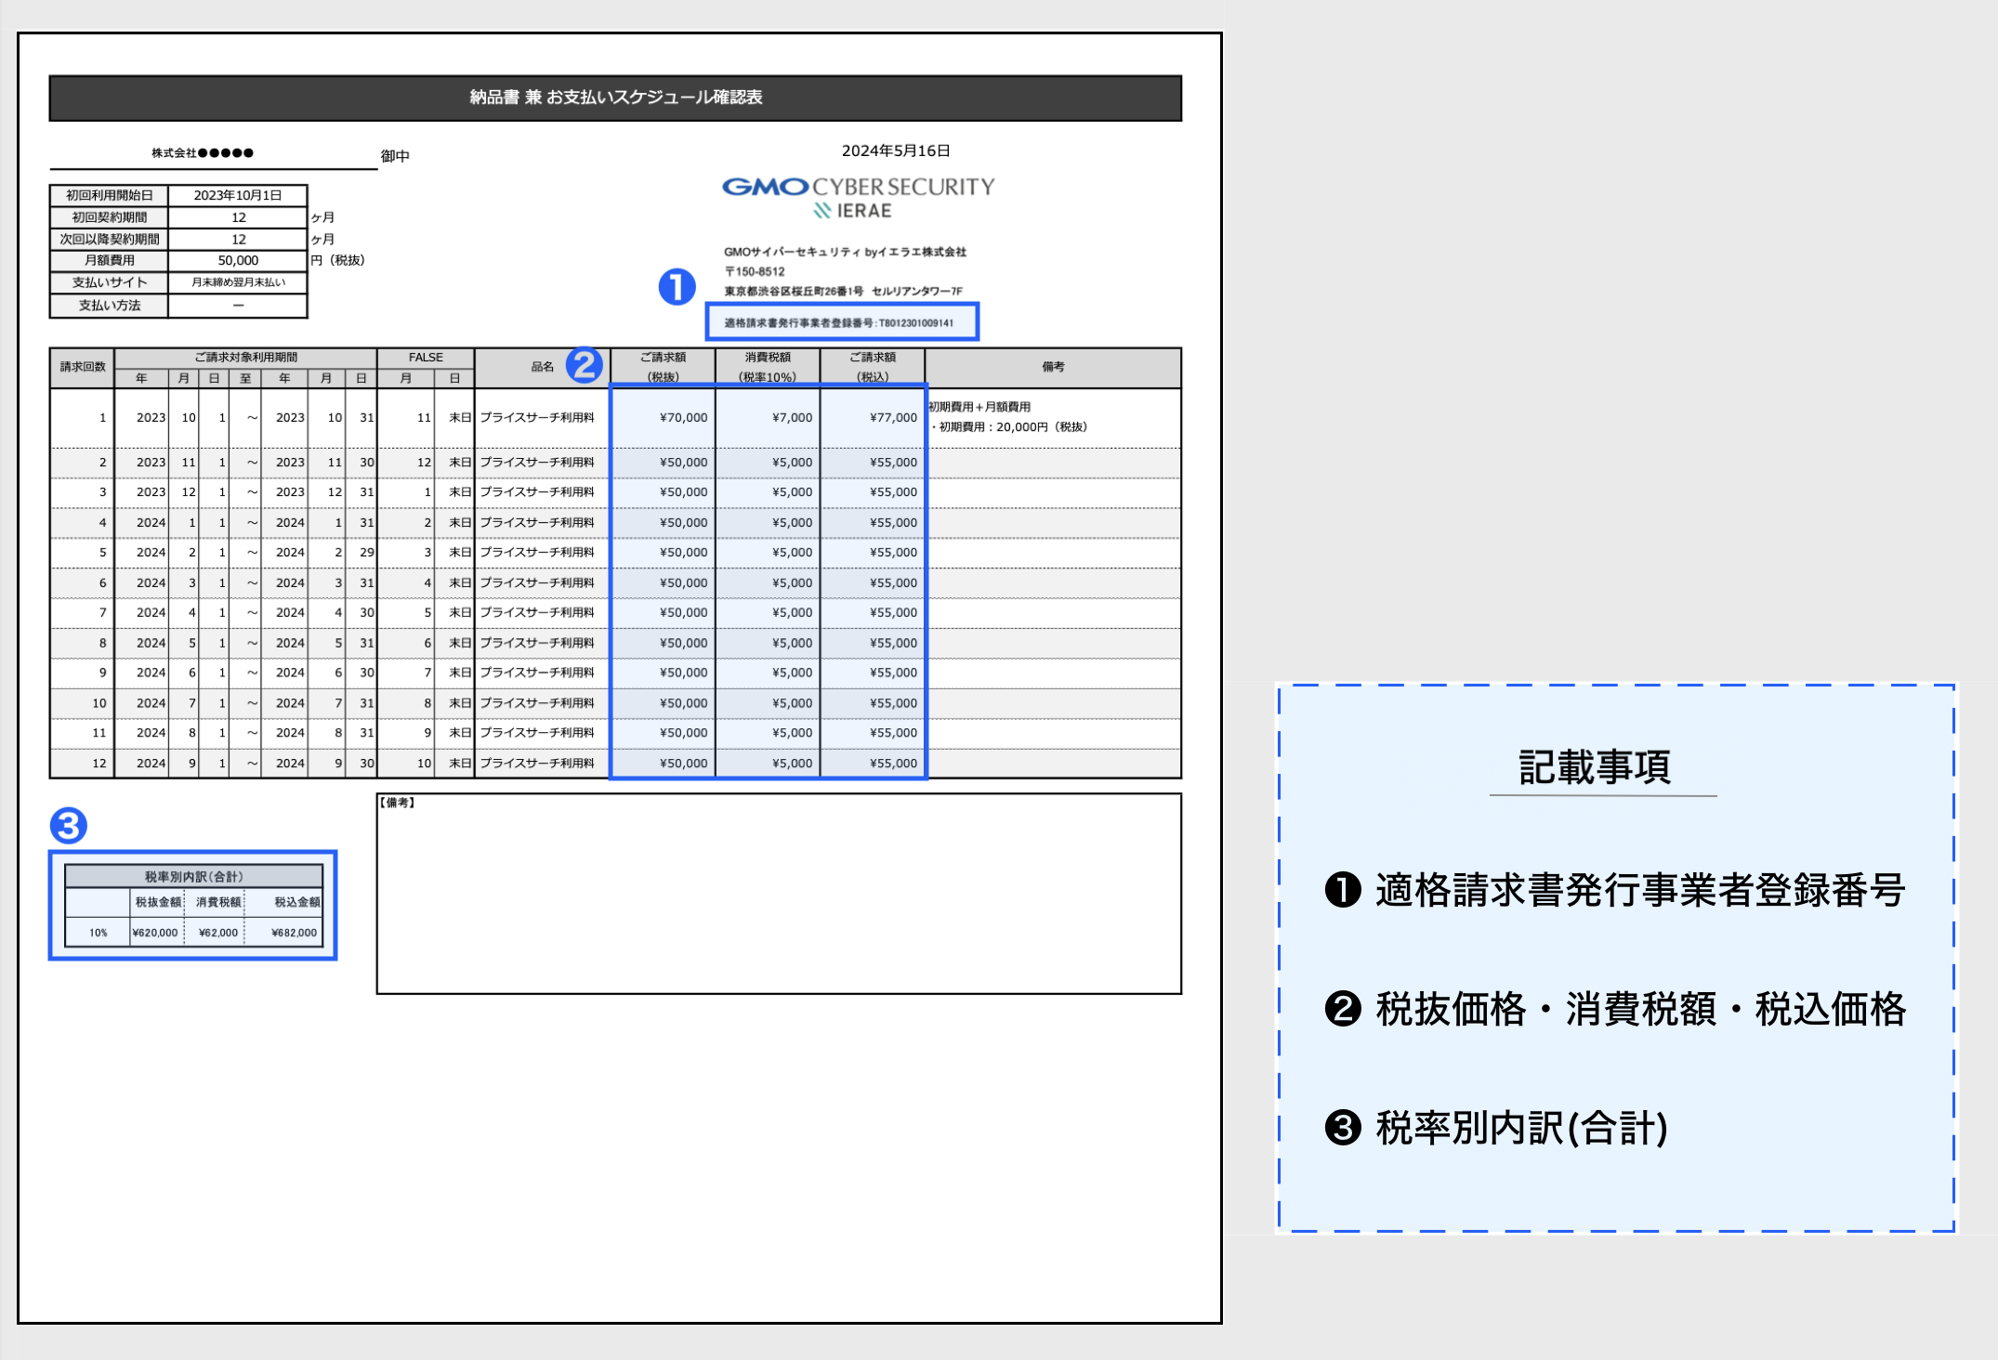Click the 記載事項 heading

[x=1594, y=767]
